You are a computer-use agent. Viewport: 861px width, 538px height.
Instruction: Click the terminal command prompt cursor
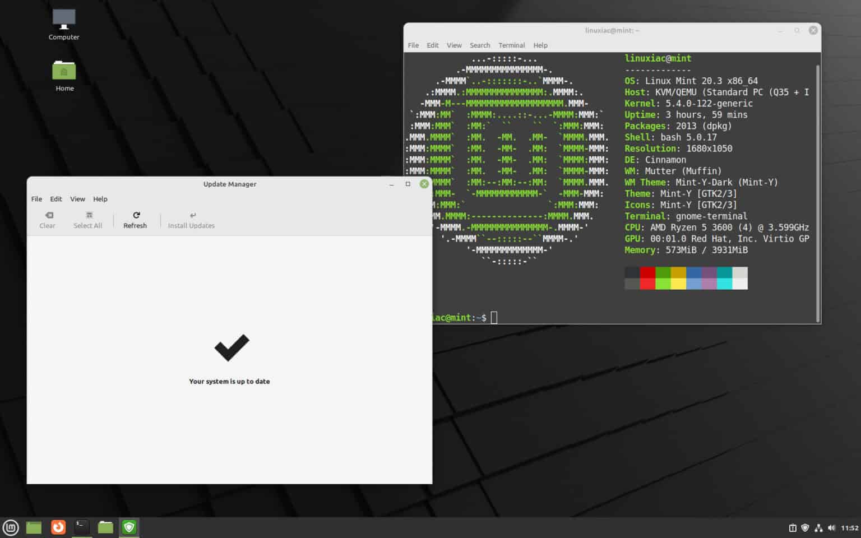click(x=493, y=317)
